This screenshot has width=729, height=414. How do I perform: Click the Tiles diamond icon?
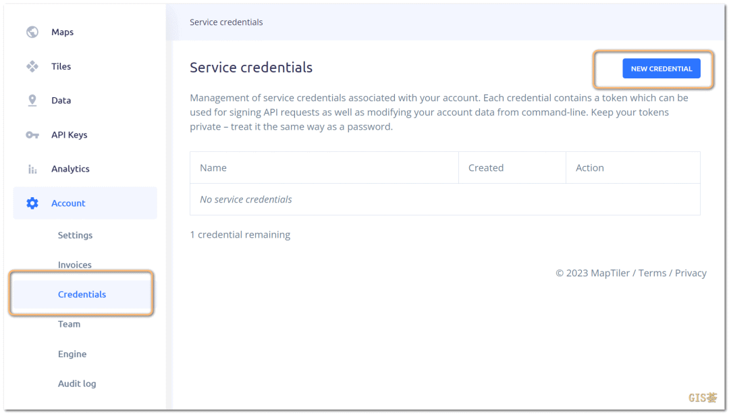pos(32,66)
